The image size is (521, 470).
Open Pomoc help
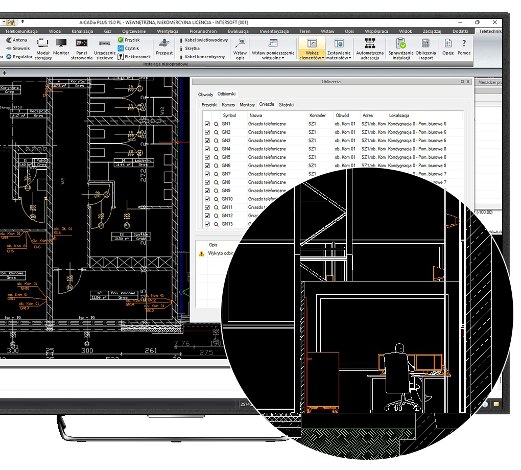coord(464,46)
